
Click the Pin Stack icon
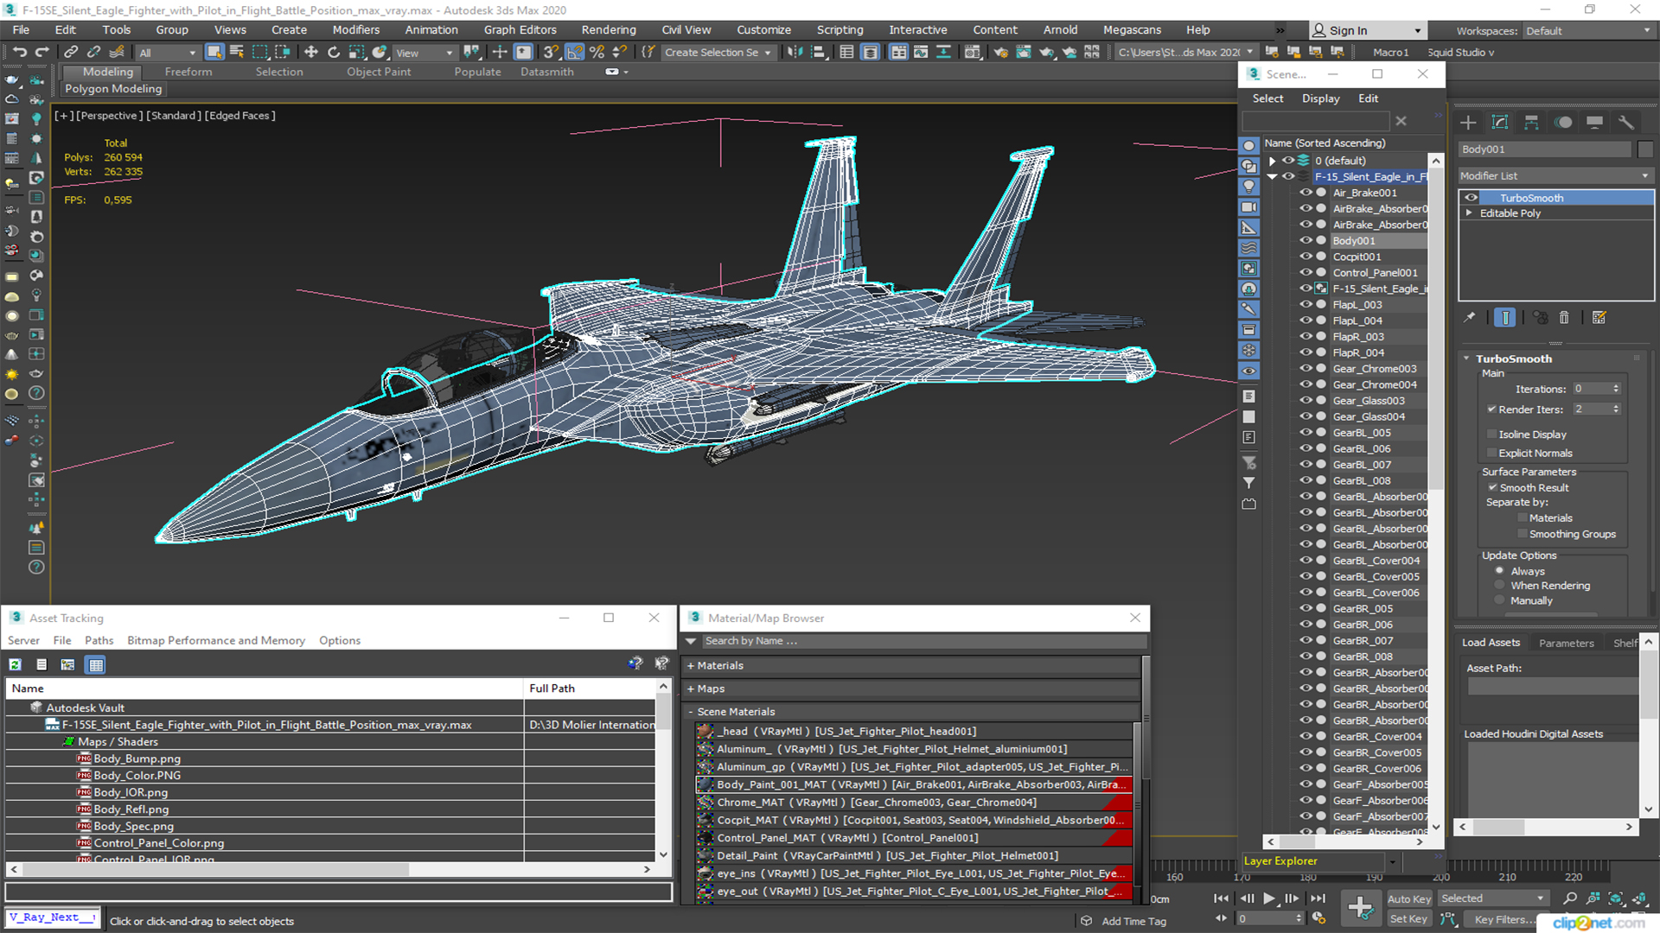pyautogui.click(x=1469, y=318)
